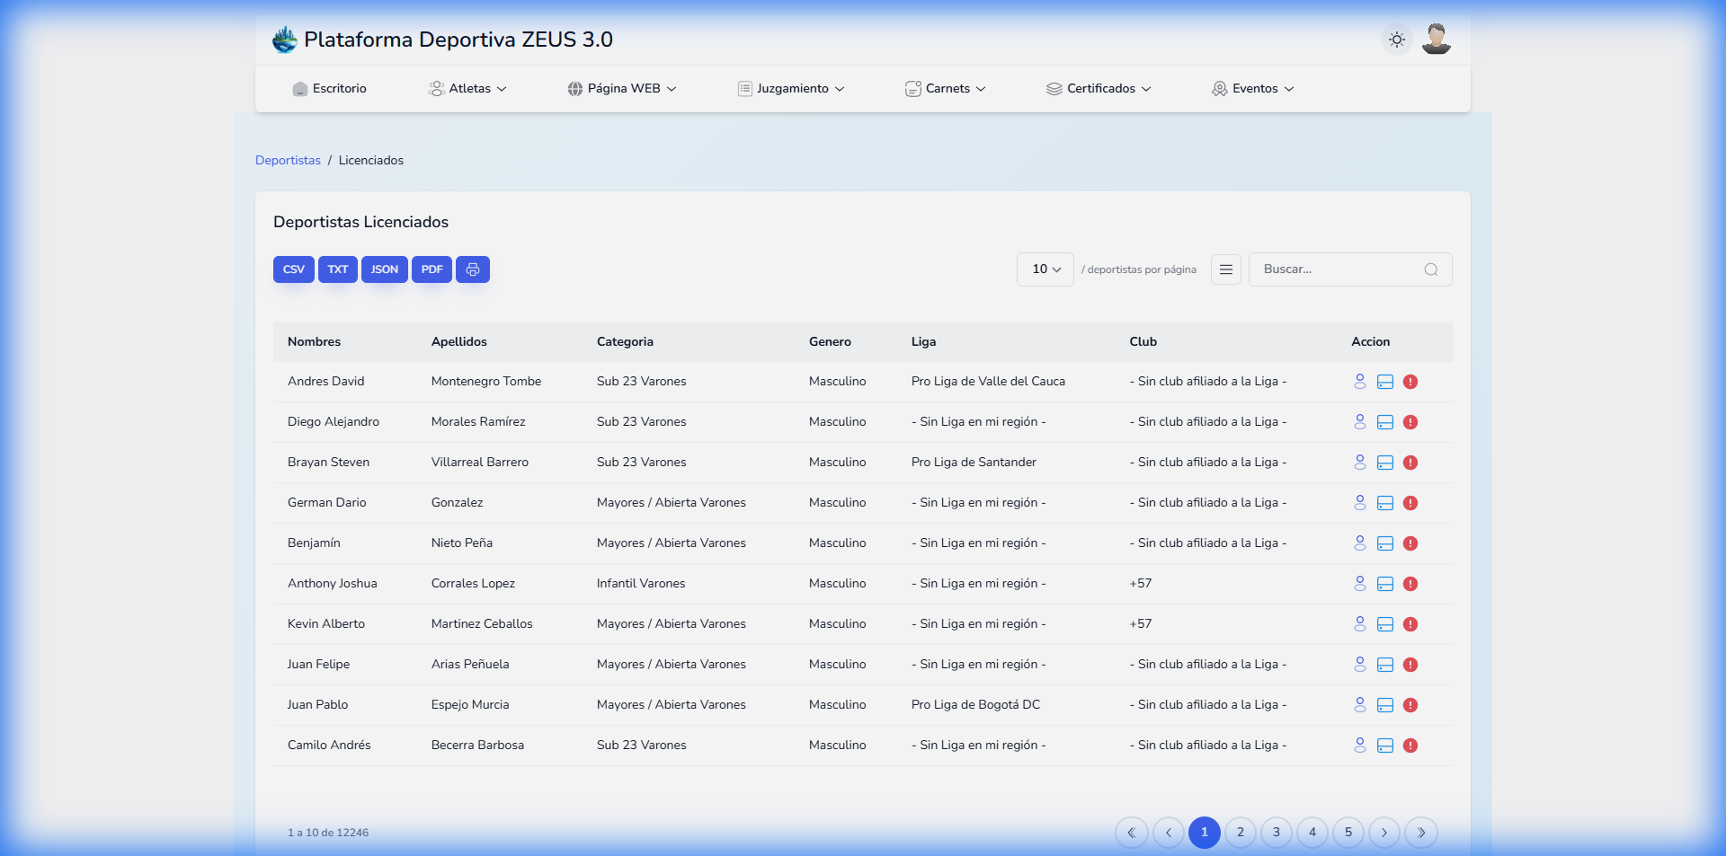
Task: Click the print icon button
Action: point(473,269)
